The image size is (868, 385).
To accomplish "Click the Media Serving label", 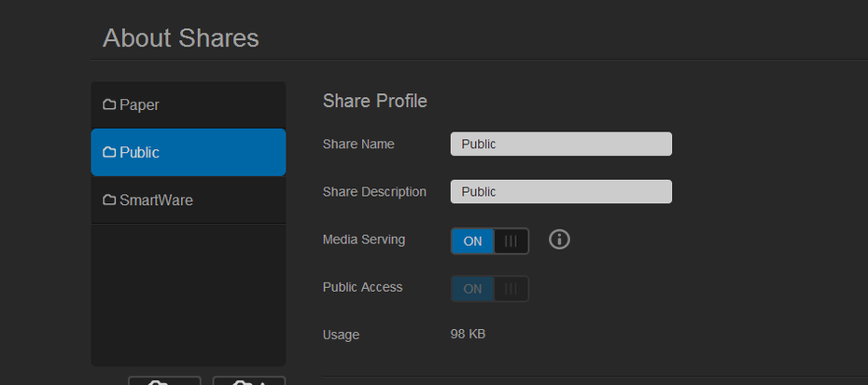I will [364, 240].
